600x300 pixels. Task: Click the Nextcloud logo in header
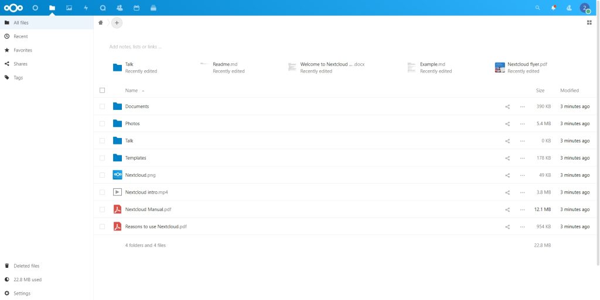[13, 8]
